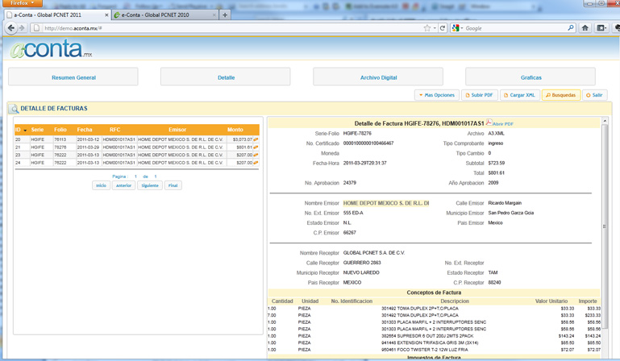Image resolution: width=620 pixels, height=361 pixels.
Task: Click the Fecha column header
Action: pos(85,130)
